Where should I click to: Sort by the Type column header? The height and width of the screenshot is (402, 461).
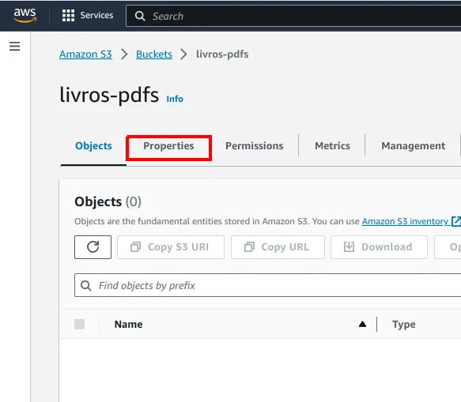[x=403, y=324]
